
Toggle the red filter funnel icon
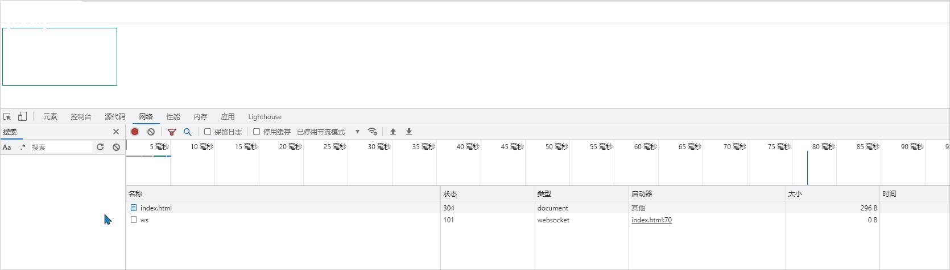(171, 132)
